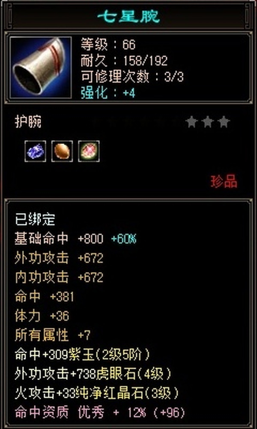Click the 已绑定 status text
Screen dimensions: 257x429
tap(35, 220)
